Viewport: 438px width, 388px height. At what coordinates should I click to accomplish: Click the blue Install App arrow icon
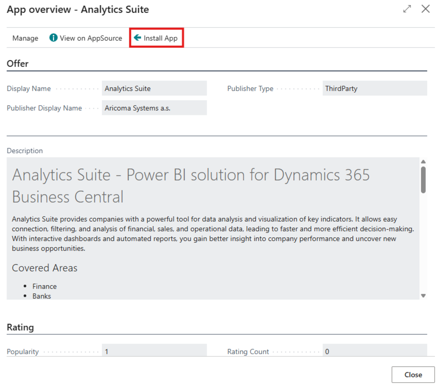(x=138, y=38)
